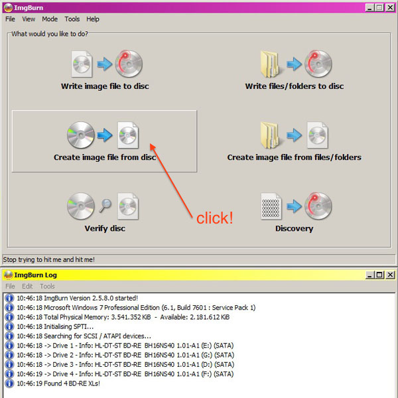The width and height of the screenshot is (398, 398).
Task: Click the info icon beside the Drive 1 entry
Action: (9, 346)
